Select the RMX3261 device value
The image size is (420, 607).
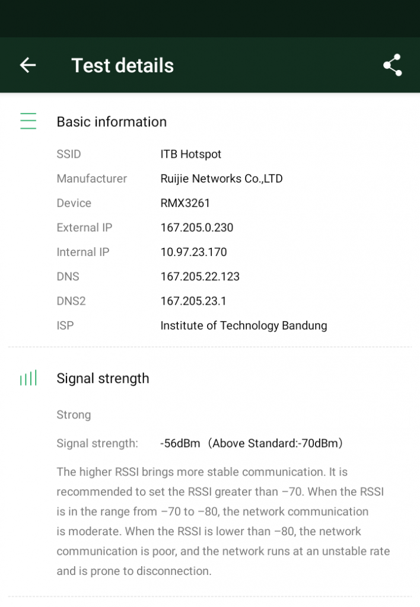(185, 203)
